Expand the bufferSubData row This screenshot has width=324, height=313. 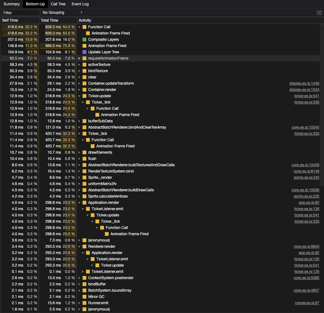[x=79, y=121]
